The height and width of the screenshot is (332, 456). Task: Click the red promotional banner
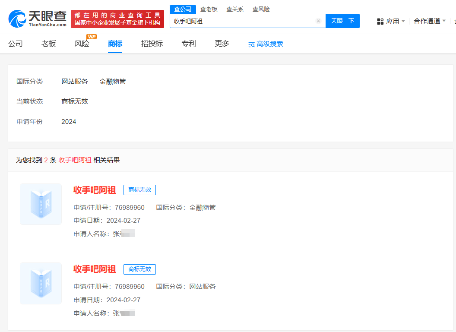tap(117, 19)
